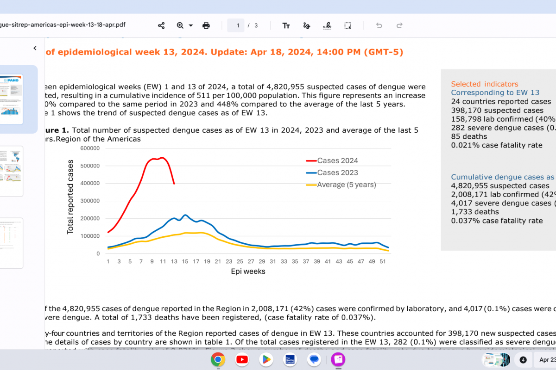Click the zoom magnifier icon
Screen dimensions: 556x370
click(180, 25)
